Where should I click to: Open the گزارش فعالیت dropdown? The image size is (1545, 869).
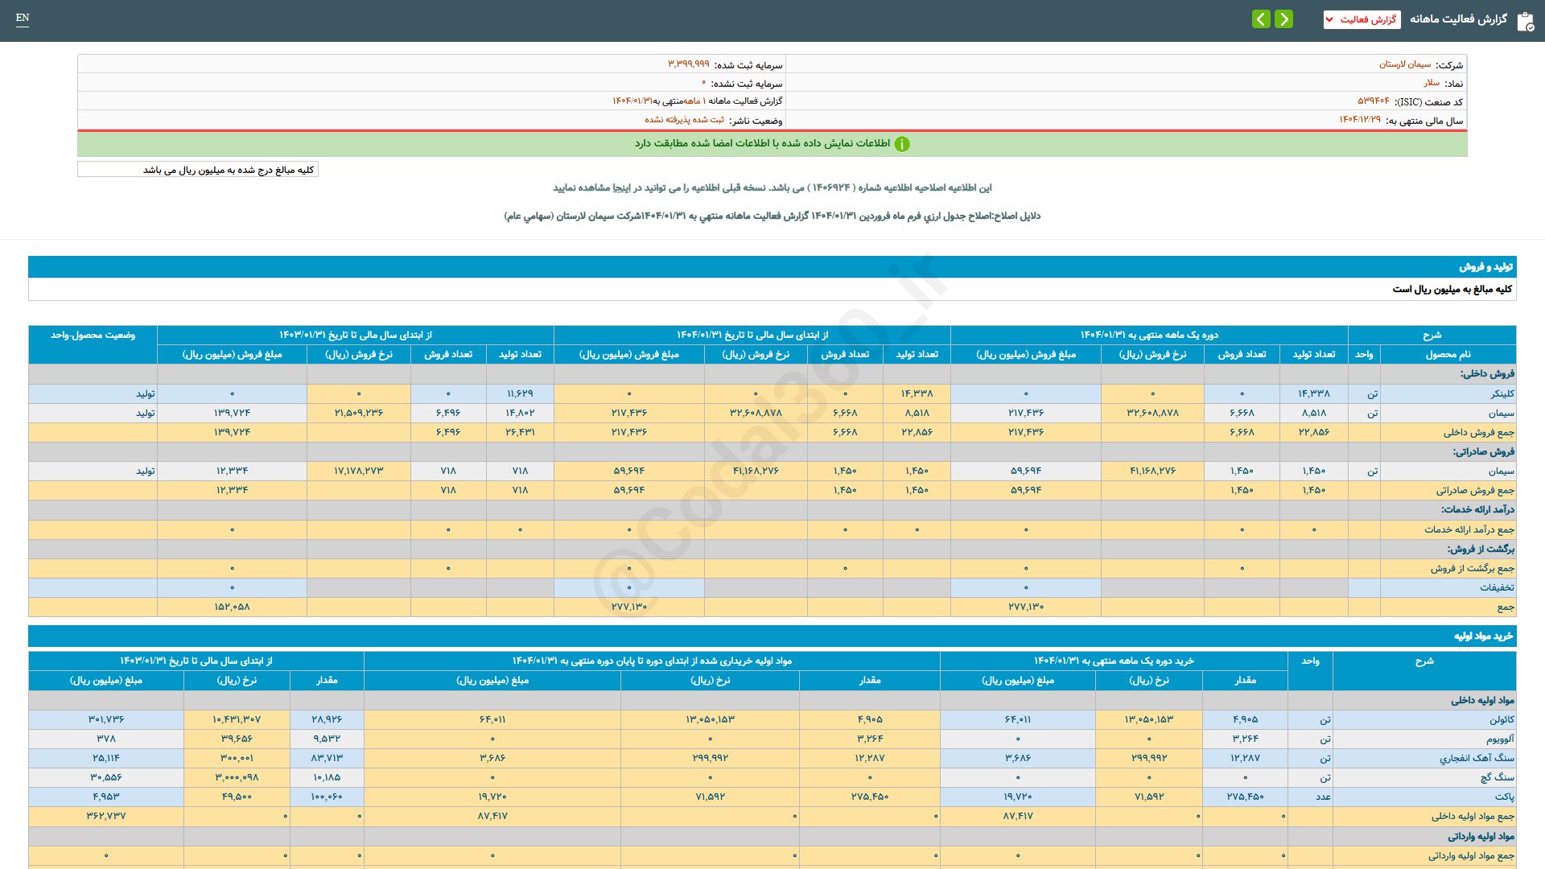click(x=1362, y=19)
